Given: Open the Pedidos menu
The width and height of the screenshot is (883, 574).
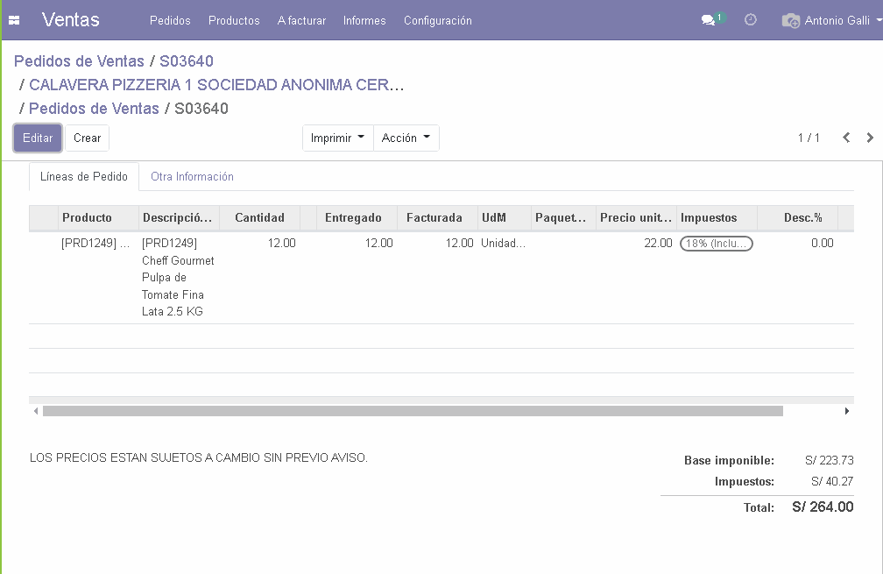Looking at the screenshot, I should coord(170,20).
